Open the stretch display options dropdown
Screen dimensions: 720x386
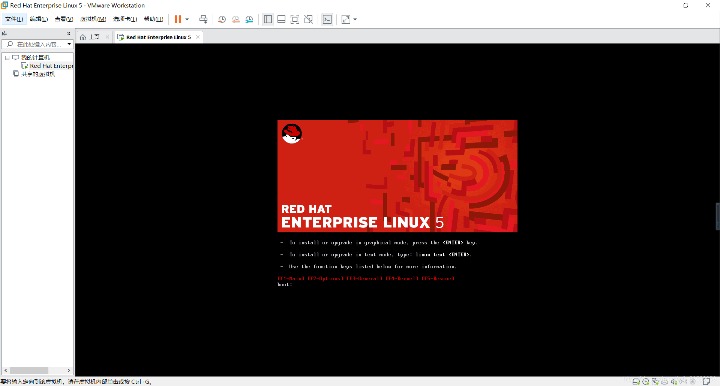coord(355,19)
